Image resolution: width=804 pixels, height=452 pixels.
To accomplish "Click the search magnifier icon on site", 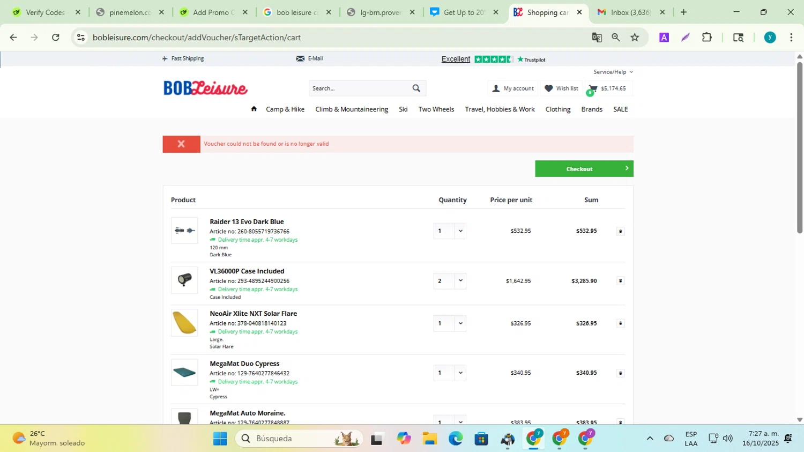I will tap(416, 88).
